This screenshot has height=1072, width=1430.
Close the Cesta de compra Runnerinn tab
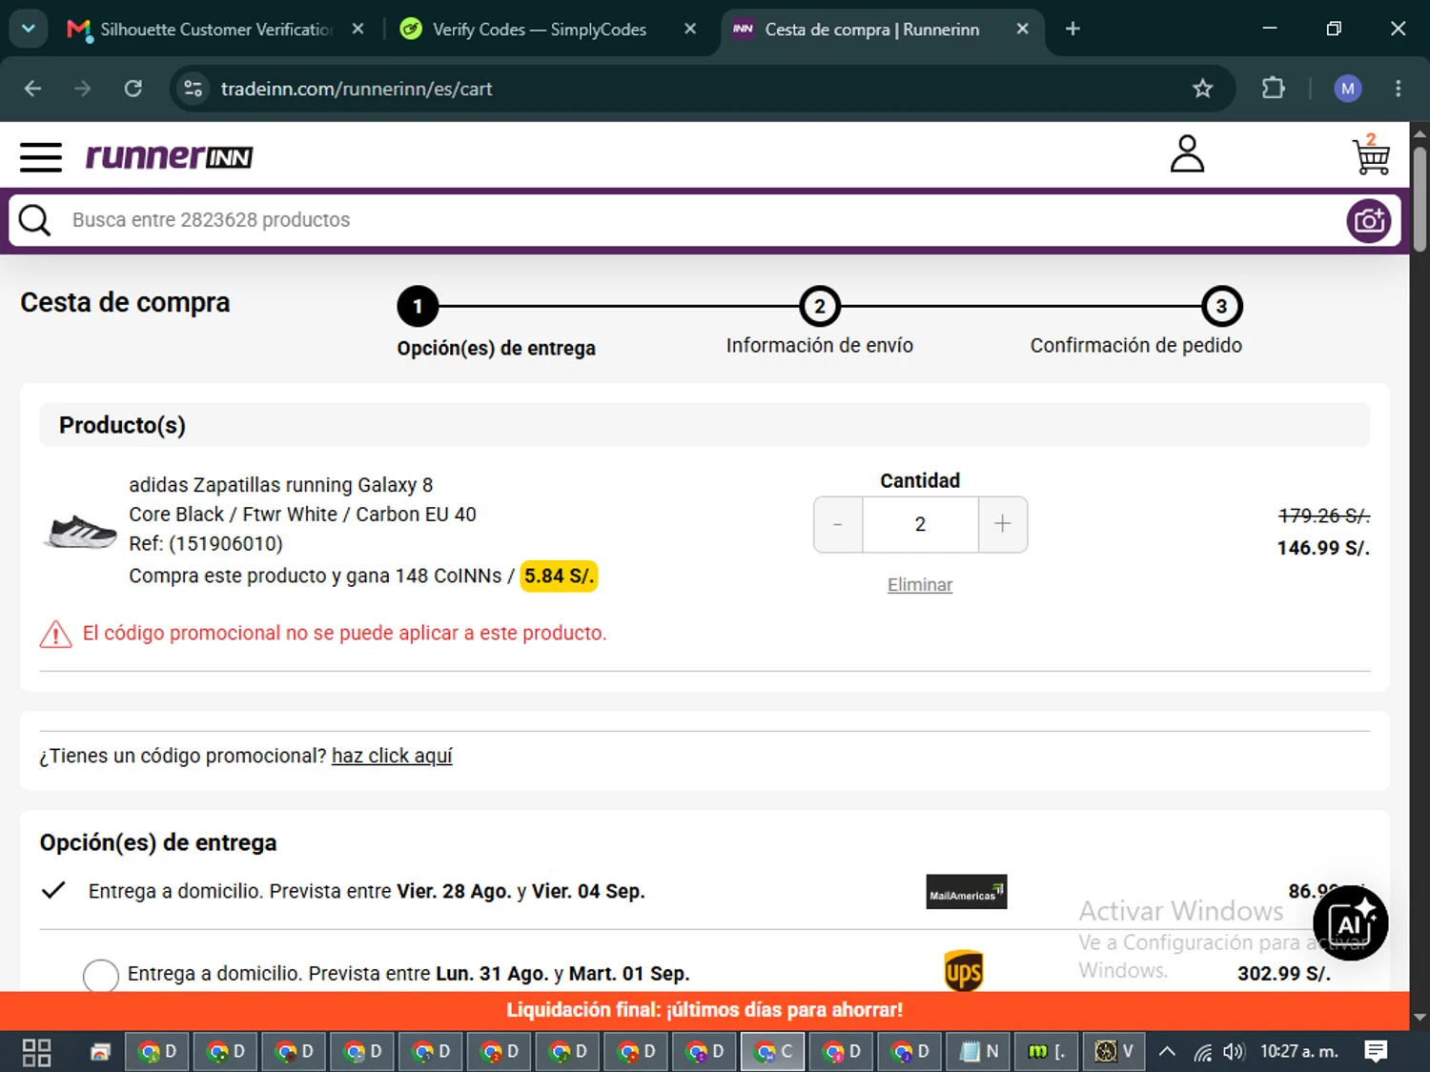(x=1022, y=30)
